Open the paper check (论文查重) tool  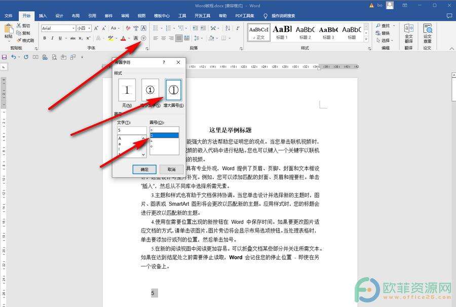coord(427,33)
